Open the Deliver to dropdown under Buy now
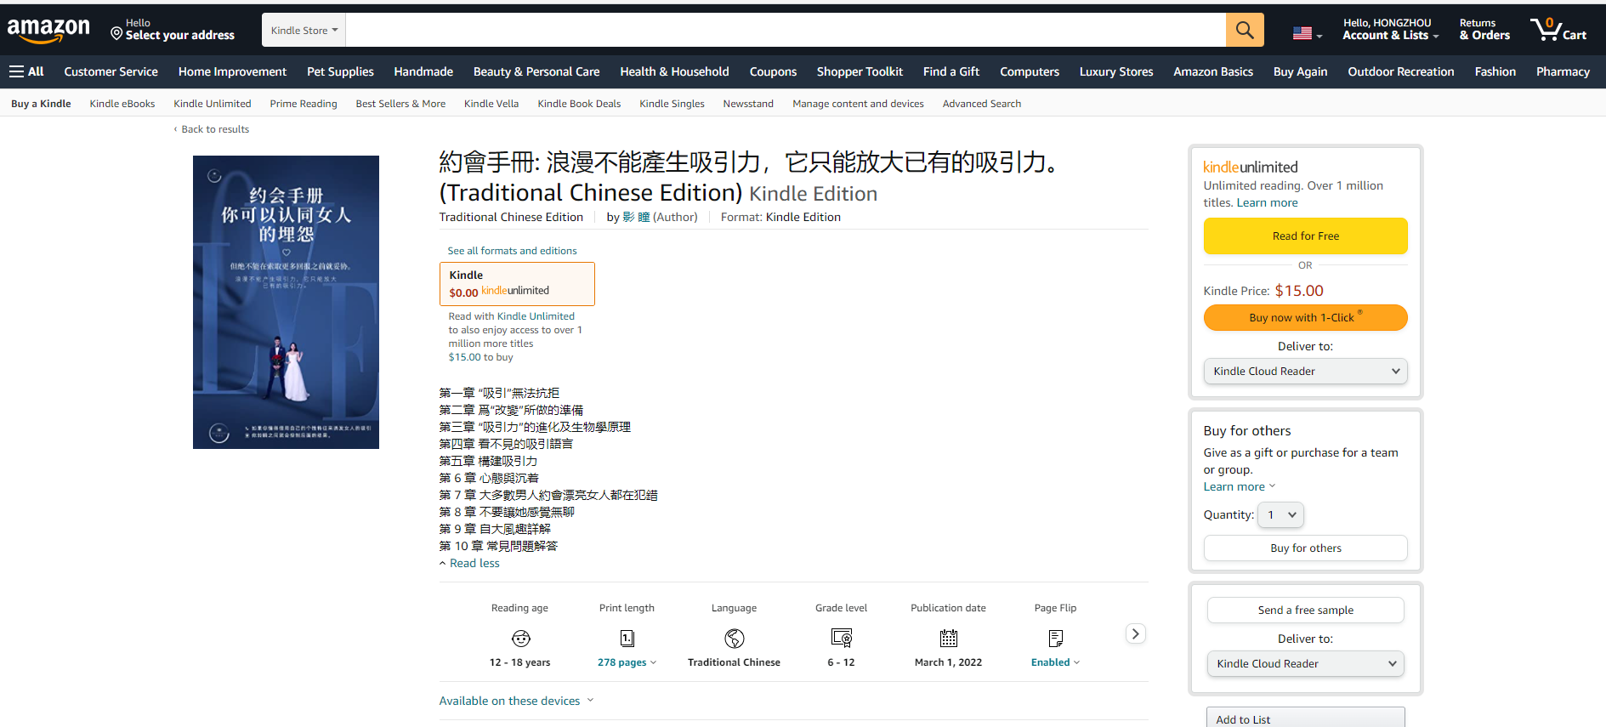1606x727 pixels. click(1305, 371)
